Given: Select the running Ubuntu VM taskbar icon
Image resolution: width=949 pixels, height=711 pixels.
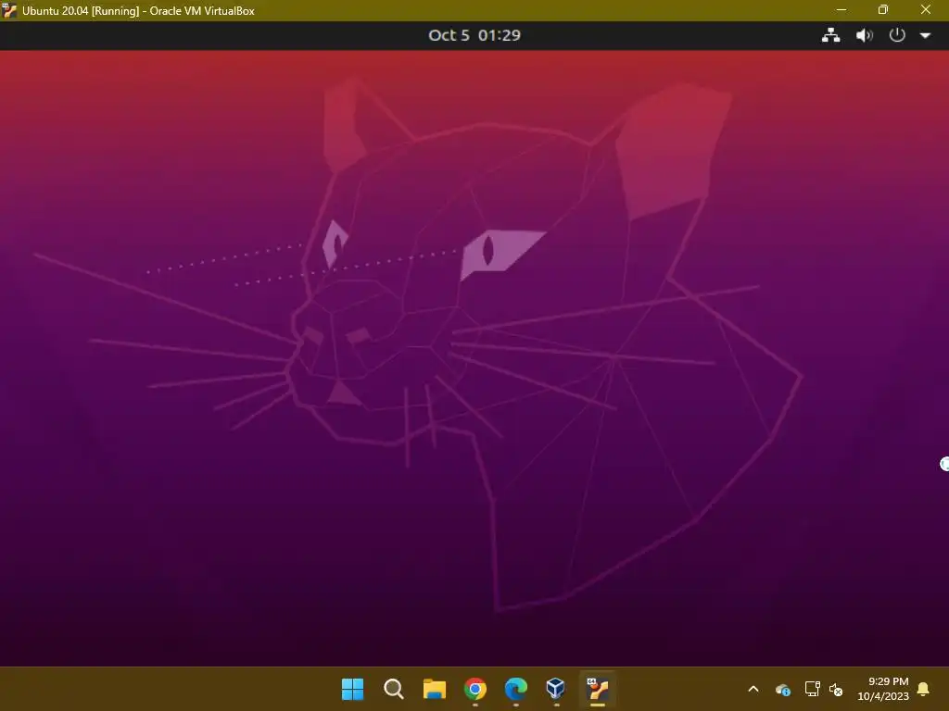Looking at the screenshot, I should point(598,689).
